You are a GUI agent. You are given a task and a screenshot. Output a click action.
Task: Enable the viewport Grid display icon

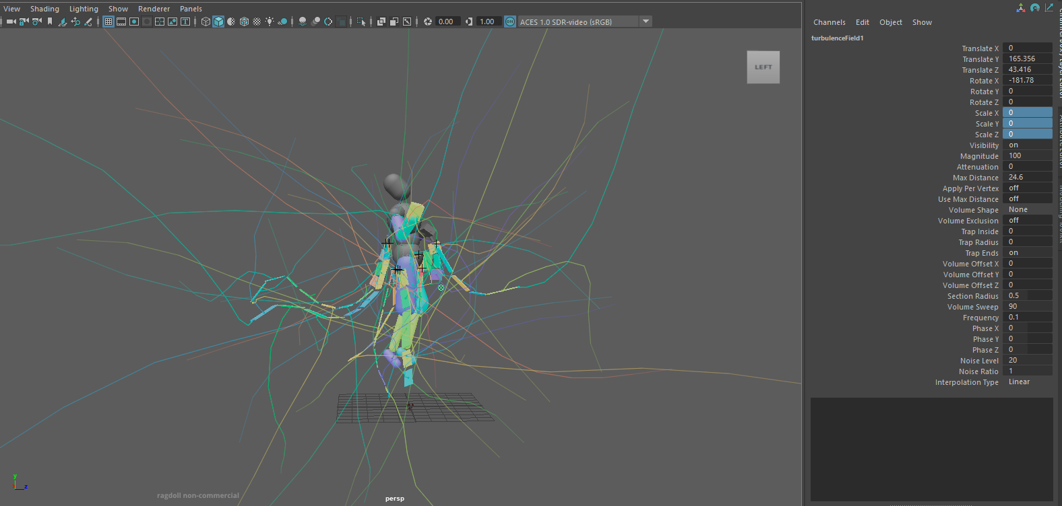coord(108,22)
